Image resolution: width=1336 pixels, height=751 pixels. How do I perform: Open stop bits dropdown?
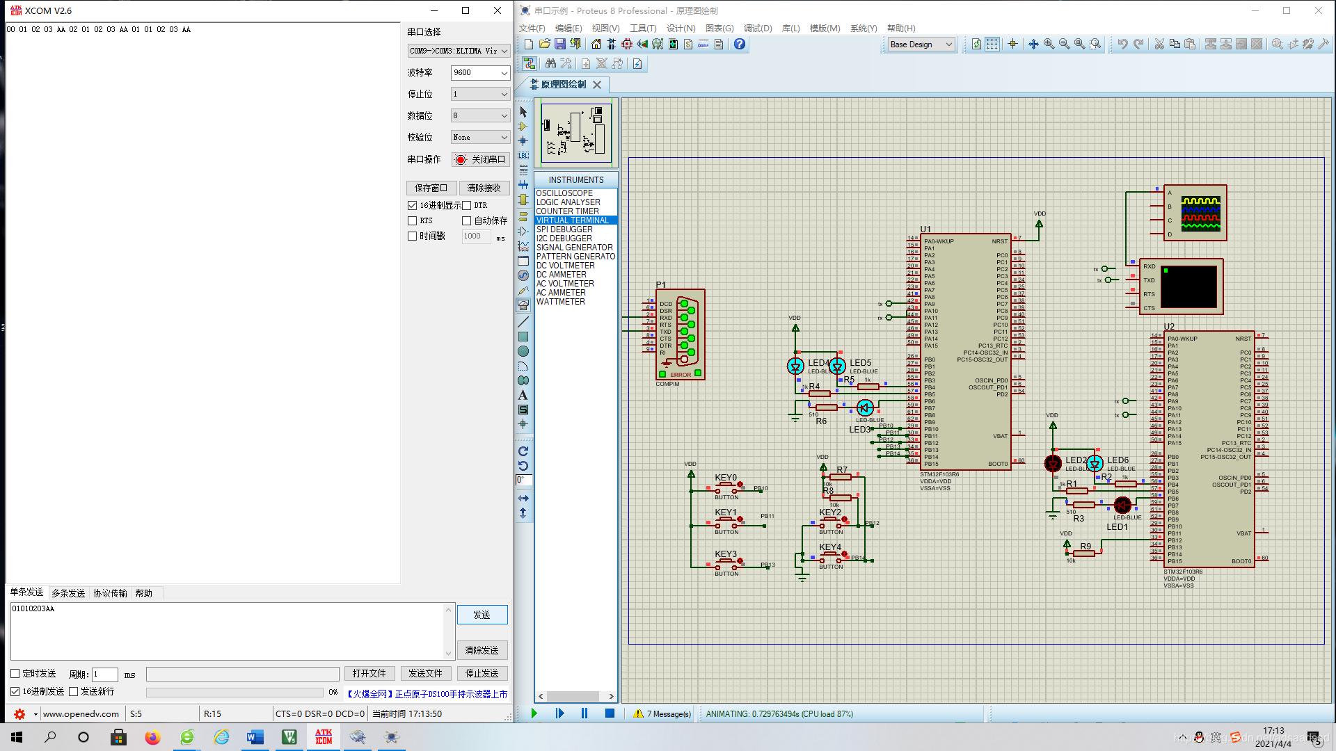[480, 94]
